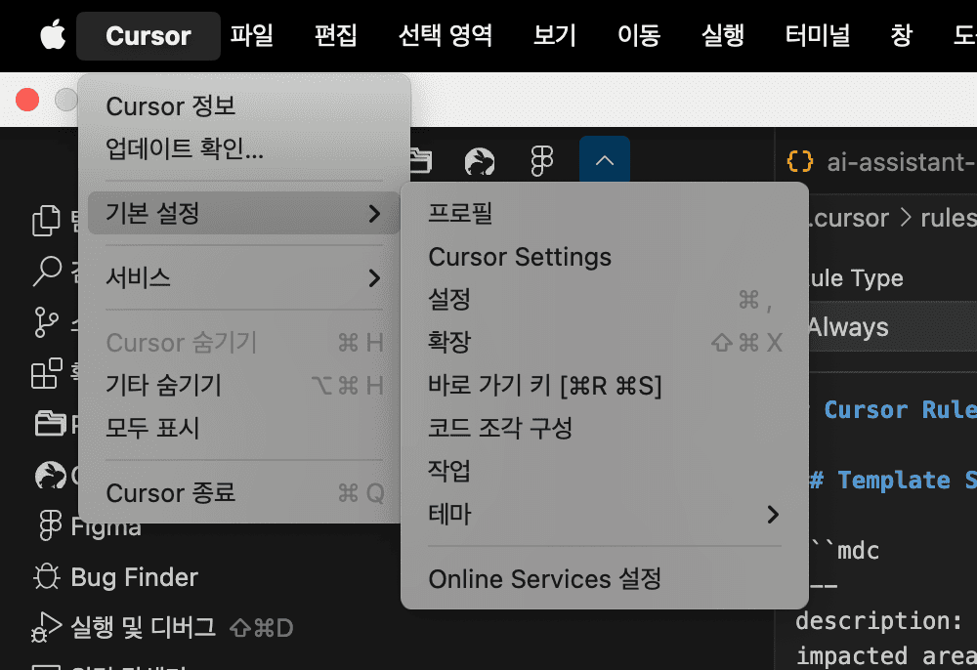The image size is (977, 670).
Task: Open the Explorer files icon in sidebar
Action: point(46,220)
